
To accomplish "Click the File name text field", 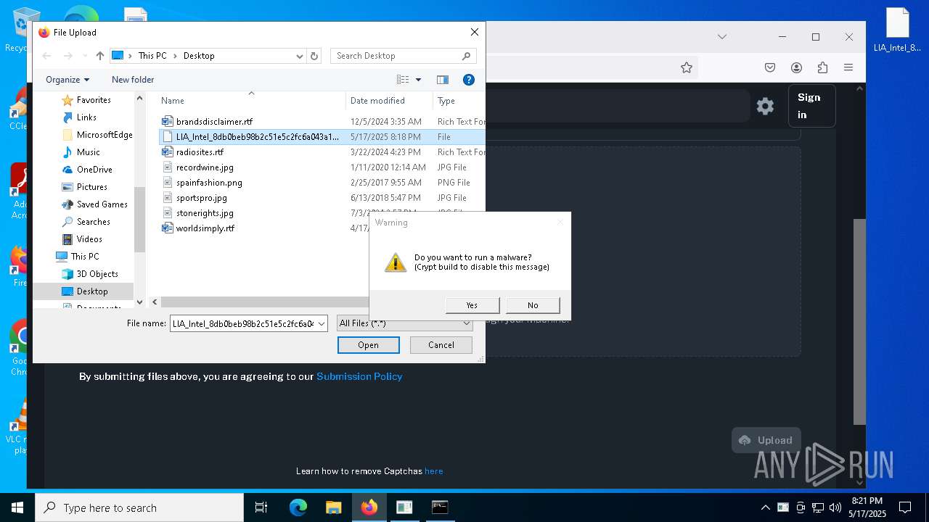I will coord(243,323).
